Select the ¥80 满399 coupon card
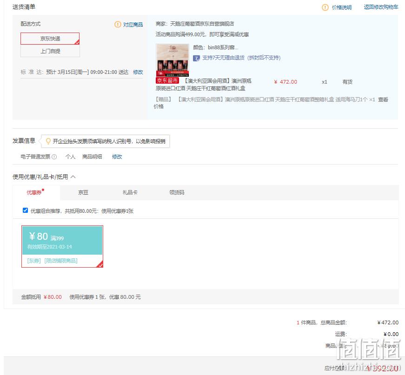 pyautogui.click(x=62, y=246)
